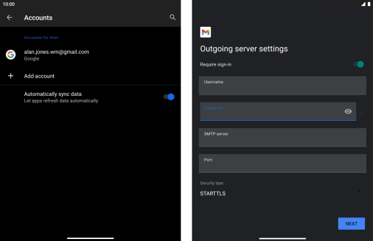Click the SMTP server field
This screenshot has height=241, width=373.
tap(282, 137)
